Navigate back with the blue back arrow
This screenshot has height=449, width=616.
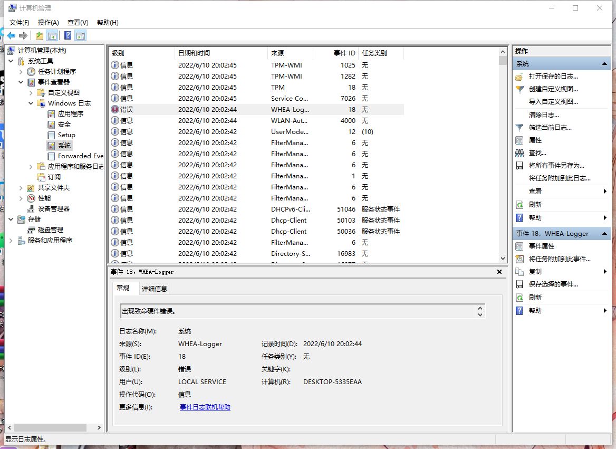tap(11, 35)
